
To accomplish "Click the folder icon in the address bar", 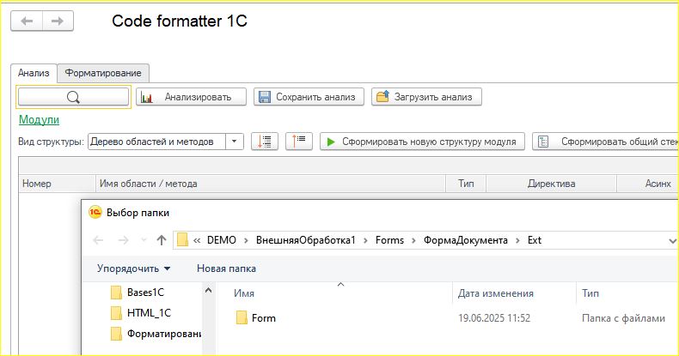I will [182, 240].
